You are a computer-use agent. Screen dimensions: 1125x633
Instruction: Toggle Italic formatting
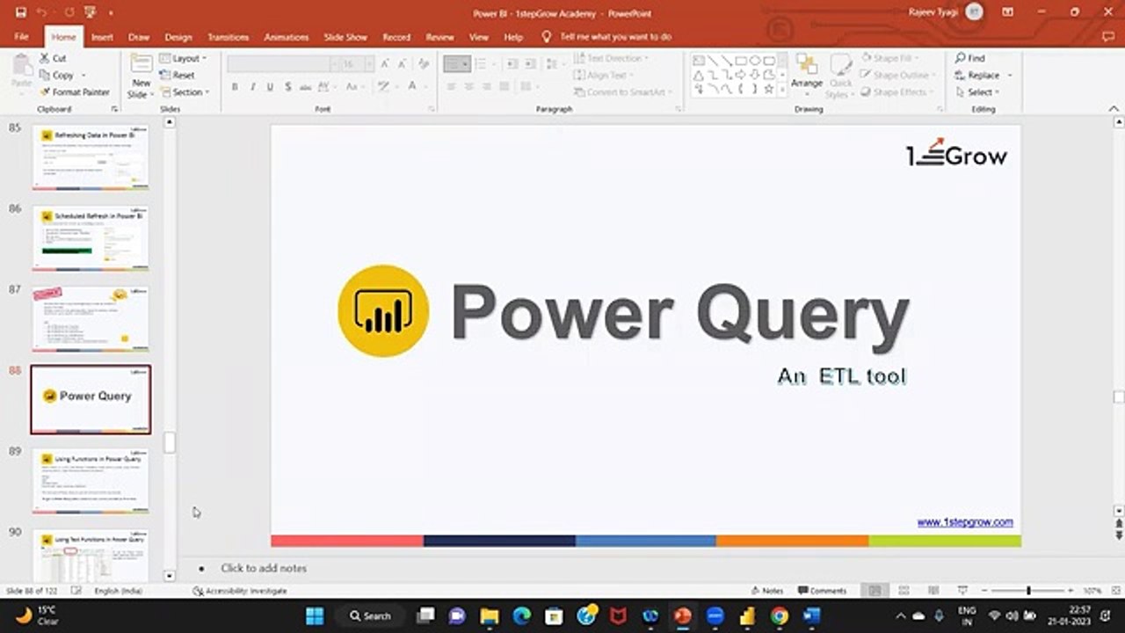(252, 87)
